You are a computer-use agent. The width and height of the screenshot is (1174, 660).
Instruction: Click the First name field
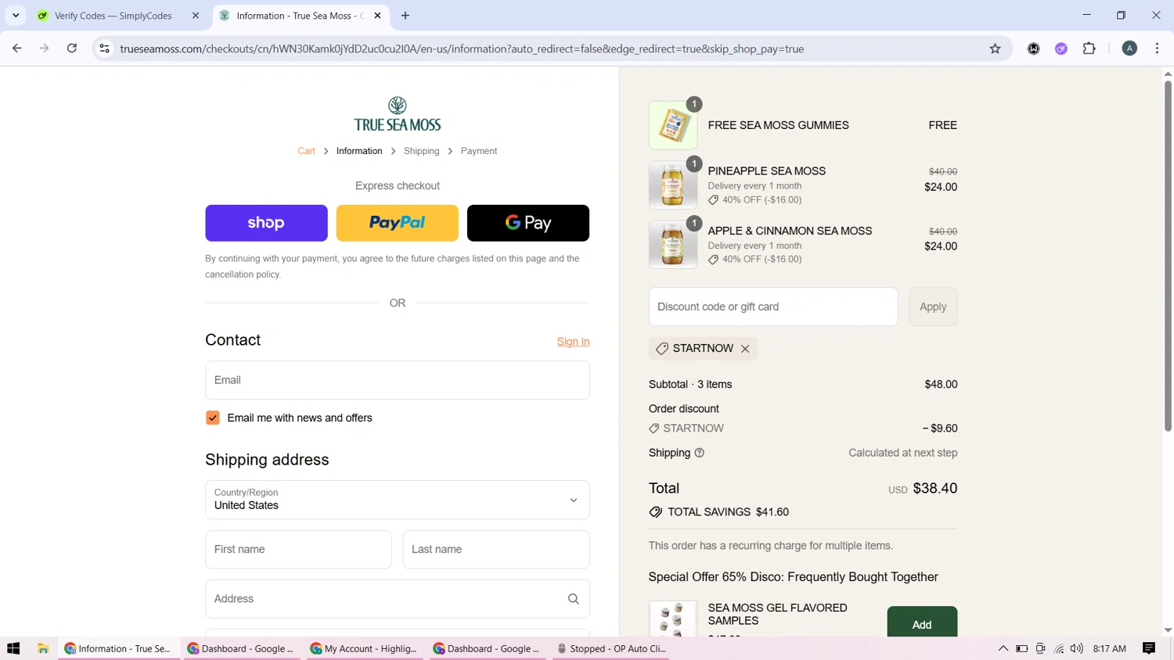(298, 550)
